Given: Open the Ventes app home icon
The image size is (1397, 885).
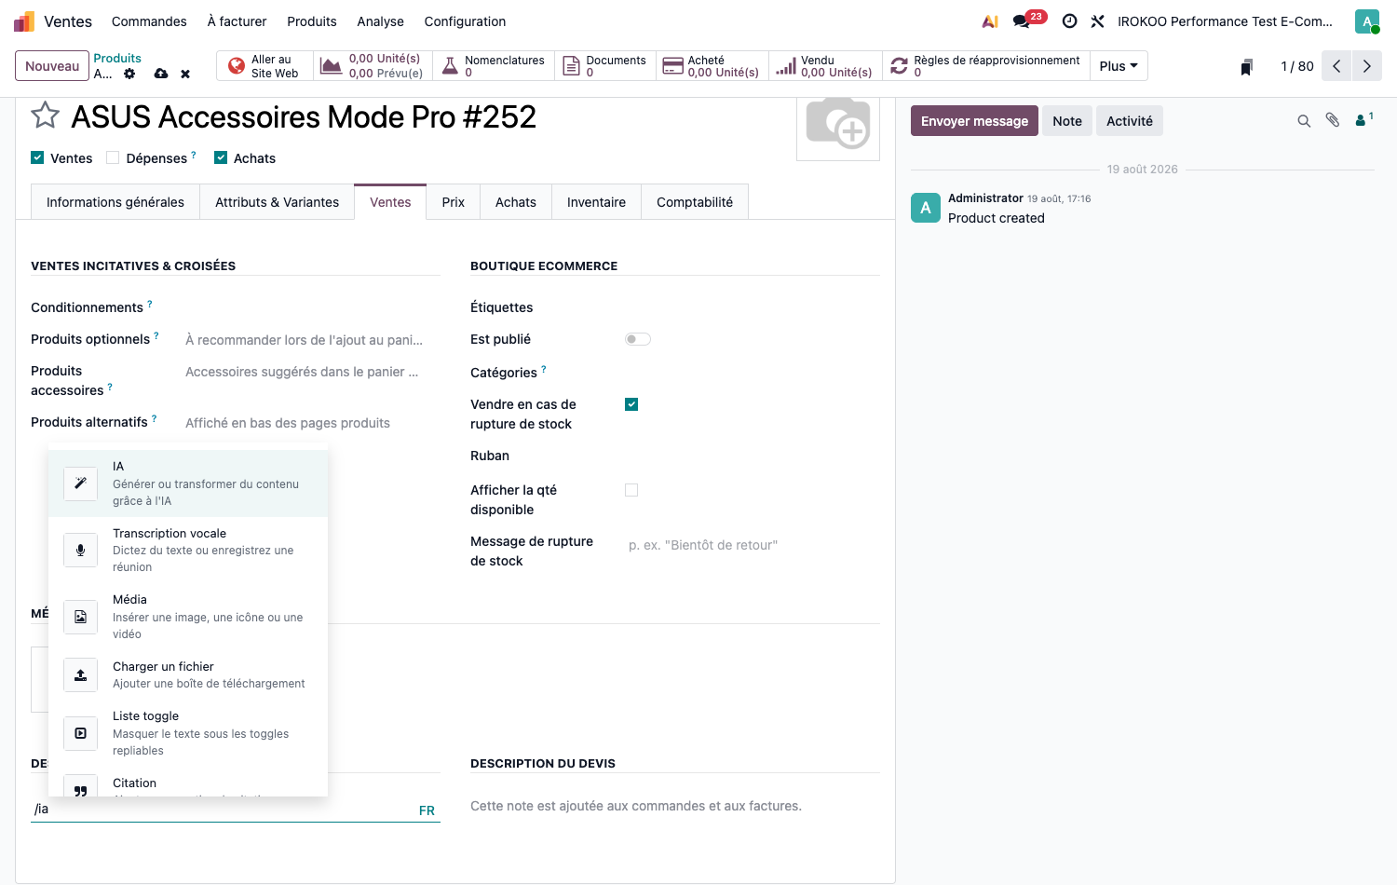Looking at the screenshot, I should coord(24,21).
